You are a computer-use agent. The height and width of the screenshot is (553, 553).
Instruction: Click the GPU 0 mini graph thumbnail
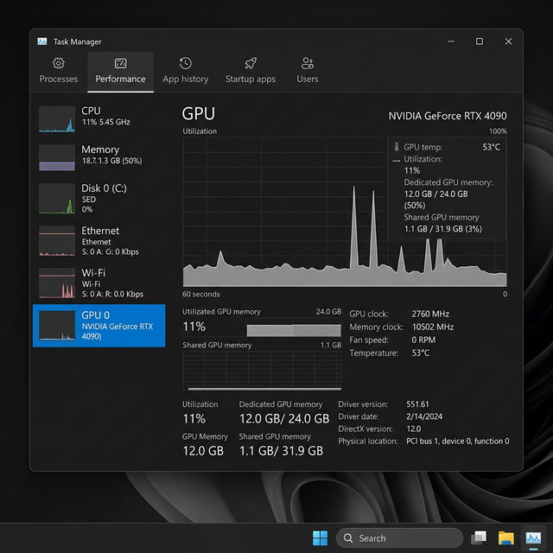point(57,326)
